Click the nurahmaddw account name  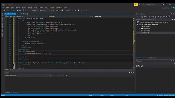tap(166, 8)
